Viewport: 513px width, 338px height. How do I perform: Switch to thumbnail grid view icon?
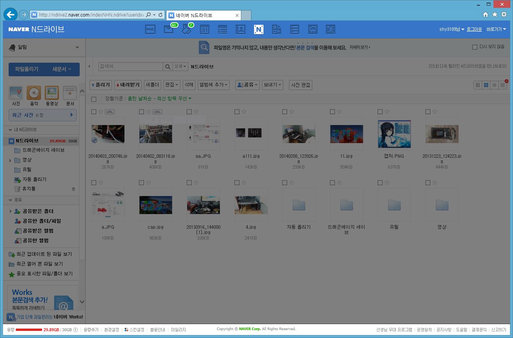(486, 85)
